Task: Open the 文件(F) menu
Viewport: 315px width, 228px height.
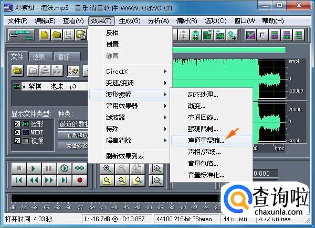Action: (17, 21)
